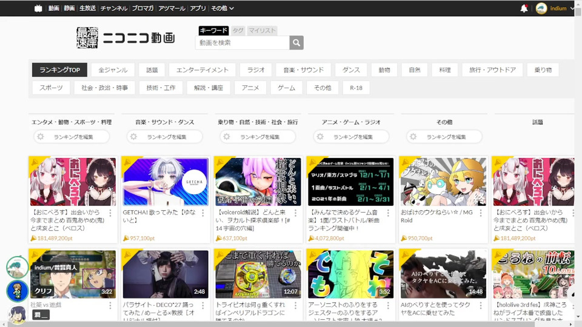
Task: Open three-dot menu for おばけのウケねらい
Action: (481, 213)
